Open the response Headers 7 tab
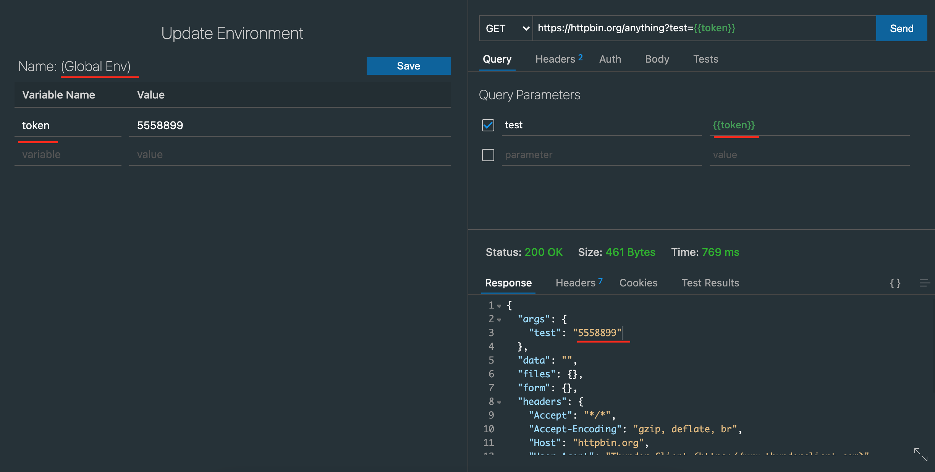Screen dimensions: 935x472 [x=579, y=283]
